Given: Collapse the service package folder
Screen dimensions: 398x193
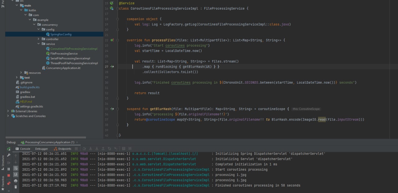Looking at the screenshot, I should [x=39, y=44].
